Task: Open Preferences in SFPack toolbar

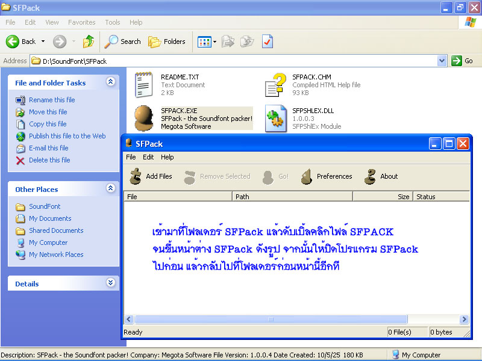Action: [327, 176]
